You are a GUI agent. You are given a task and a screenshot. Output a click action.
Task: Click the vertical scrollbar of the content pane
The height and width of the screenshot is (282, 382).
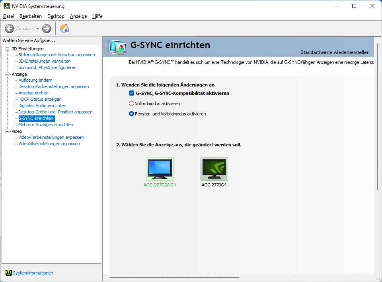[378, 117]
